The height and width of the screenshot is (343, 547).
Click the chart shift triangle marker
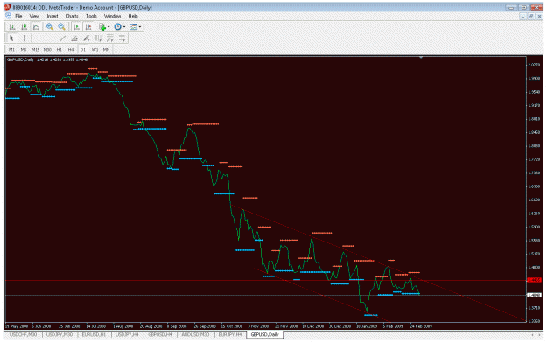coord(421,57)
